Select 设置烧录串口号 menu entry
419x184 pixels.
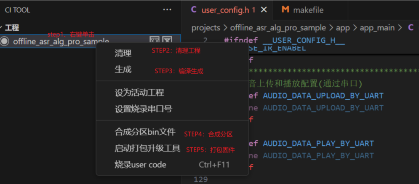(x=143, y=109)
